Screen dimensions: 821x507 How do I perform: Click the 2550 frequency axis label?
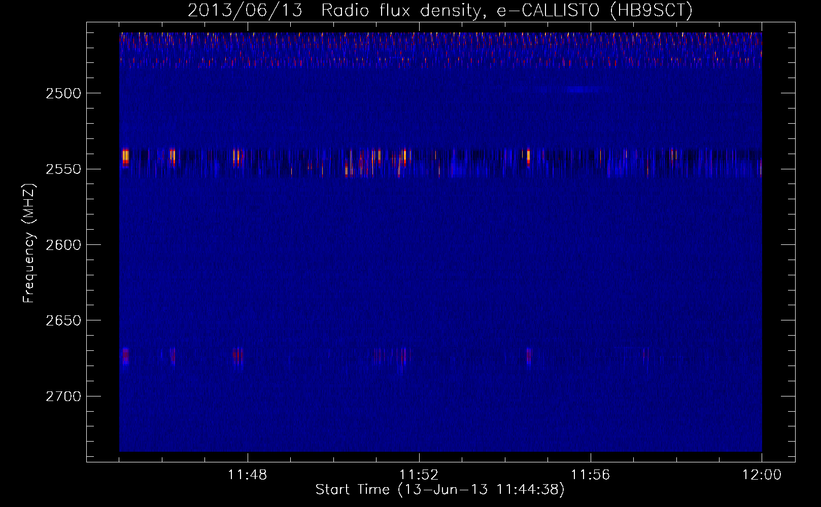[x=63, y=169]
